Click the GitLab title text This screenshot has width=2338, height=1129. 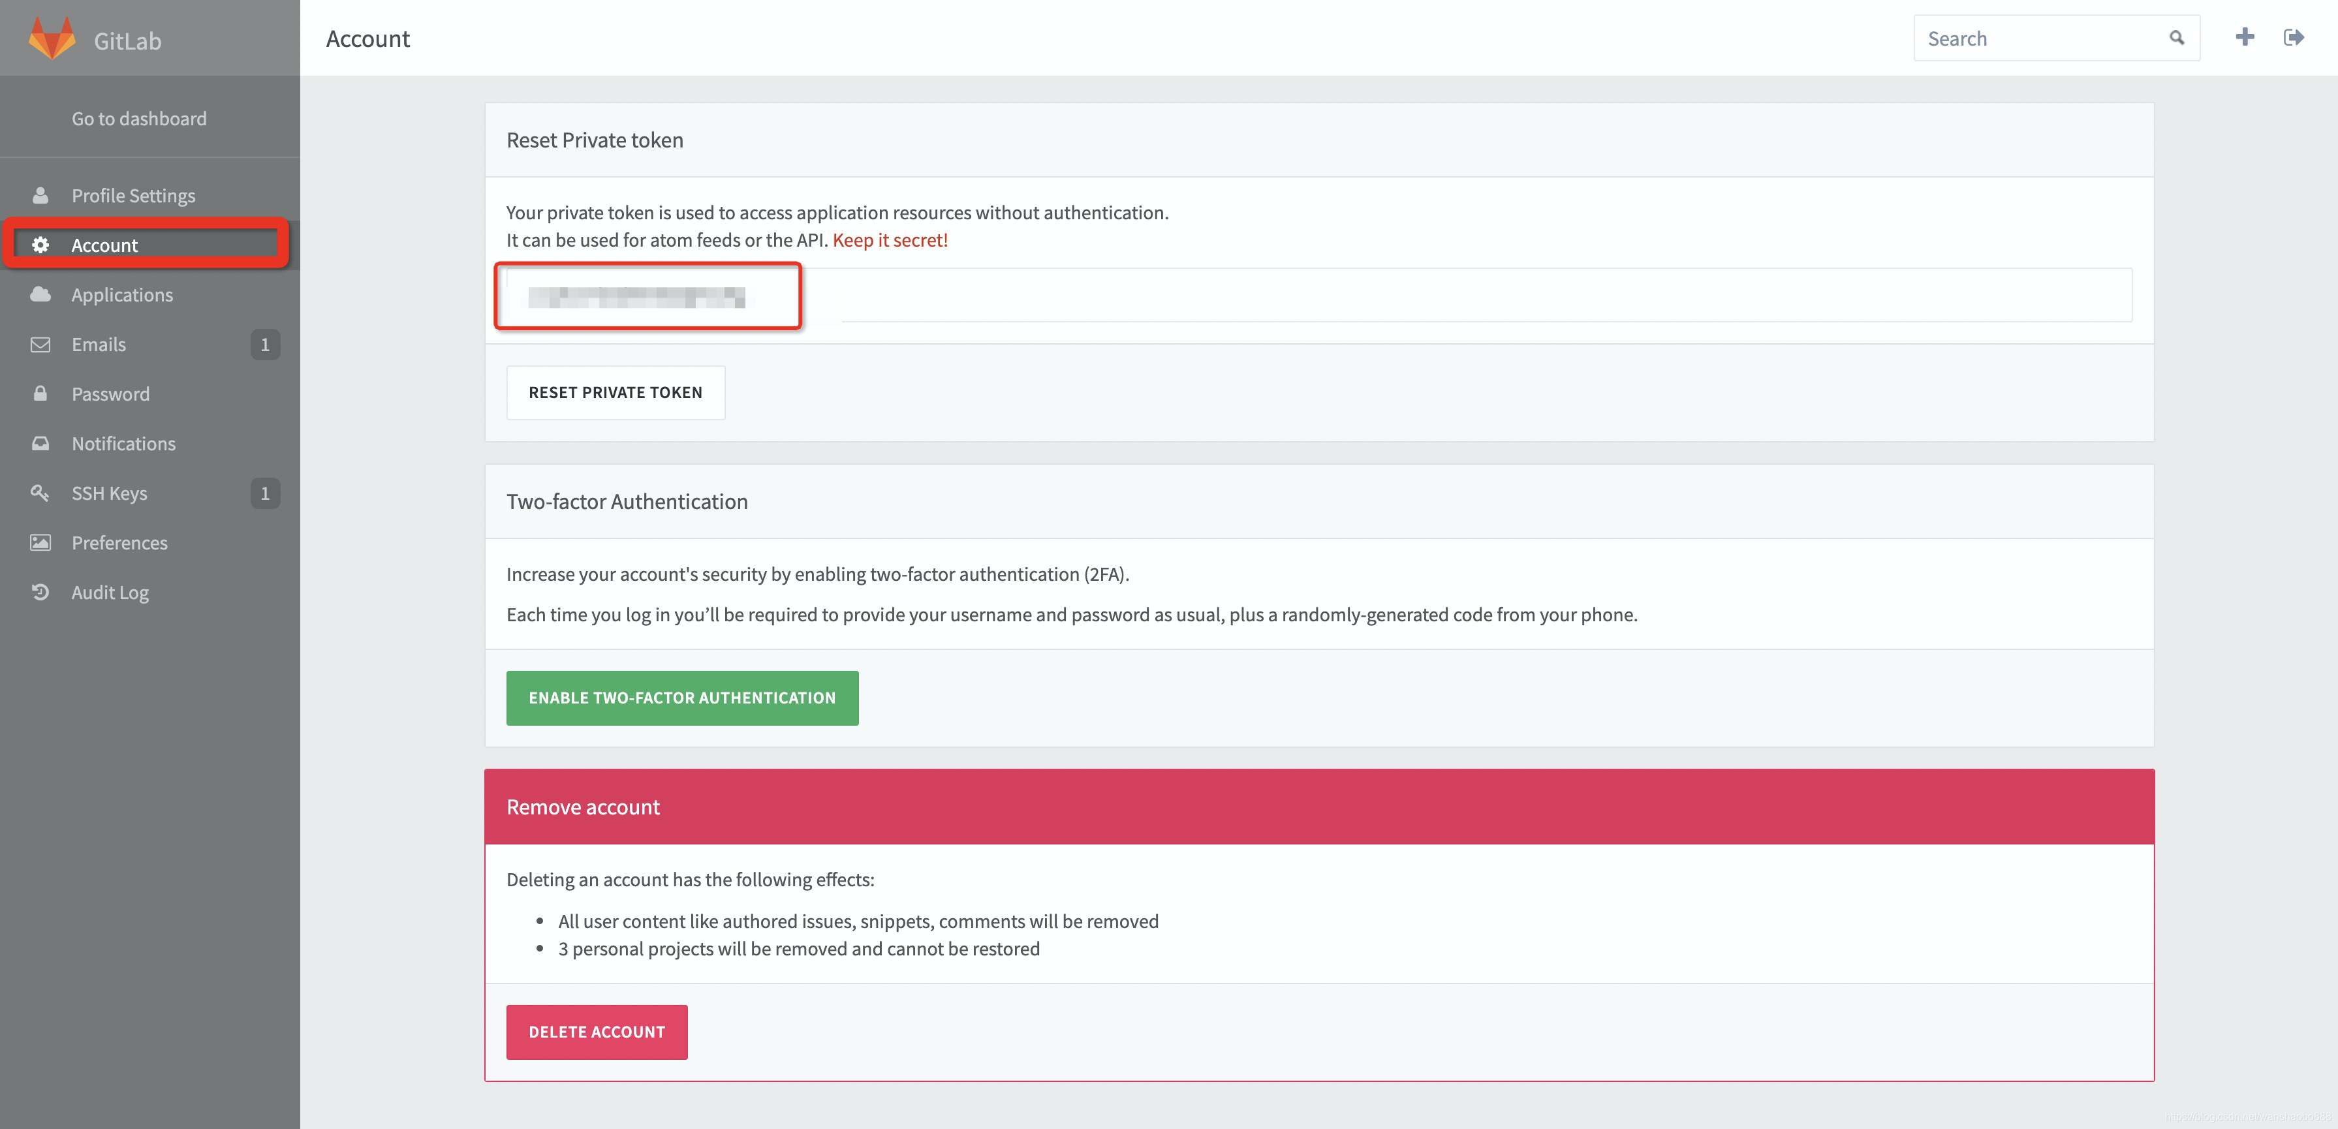[127, 41]
